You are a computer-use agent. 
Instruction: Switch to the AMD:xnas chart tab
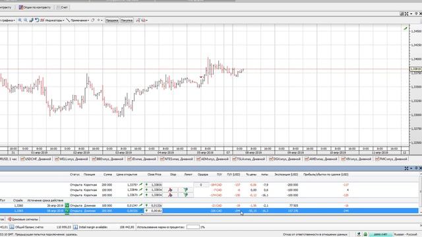point(320,159)
